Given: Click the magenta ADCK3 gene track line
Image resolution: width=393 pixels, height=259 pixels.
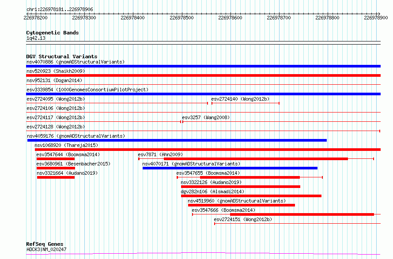Looking at the screenshot, I should pyautogui.click(x=203, y=254).
